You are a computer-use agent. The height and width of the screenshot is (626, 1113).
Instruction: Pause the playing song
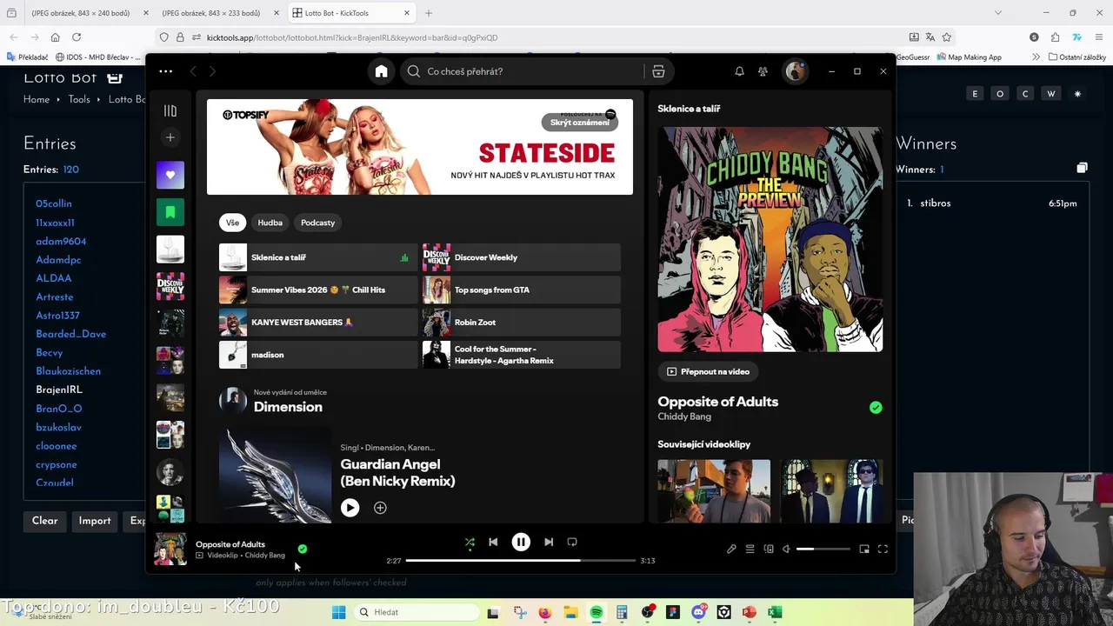(x=521, y=542)
